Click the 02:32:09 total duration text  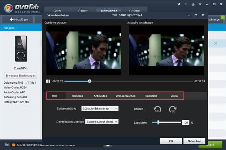tap(200, 81)
